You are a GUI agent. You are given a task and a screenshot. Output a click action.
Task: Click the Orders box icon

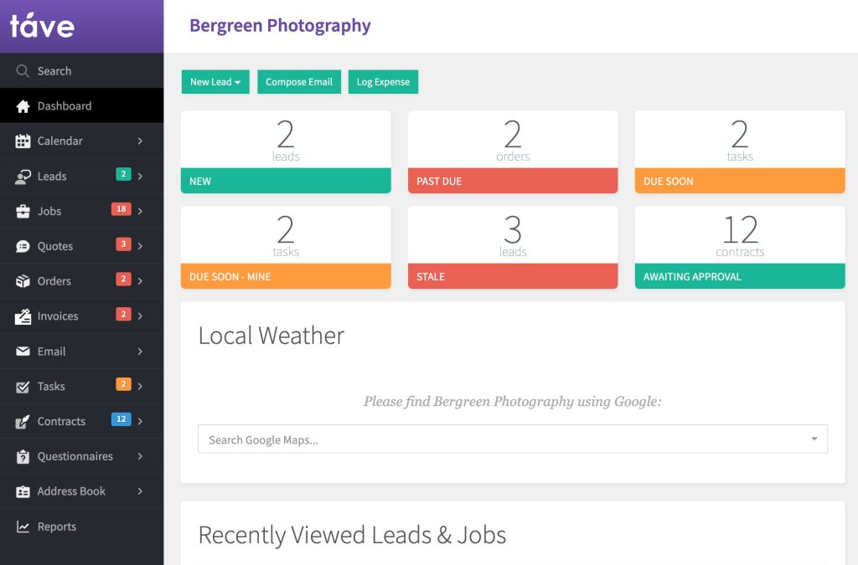(x=23, y=281)
